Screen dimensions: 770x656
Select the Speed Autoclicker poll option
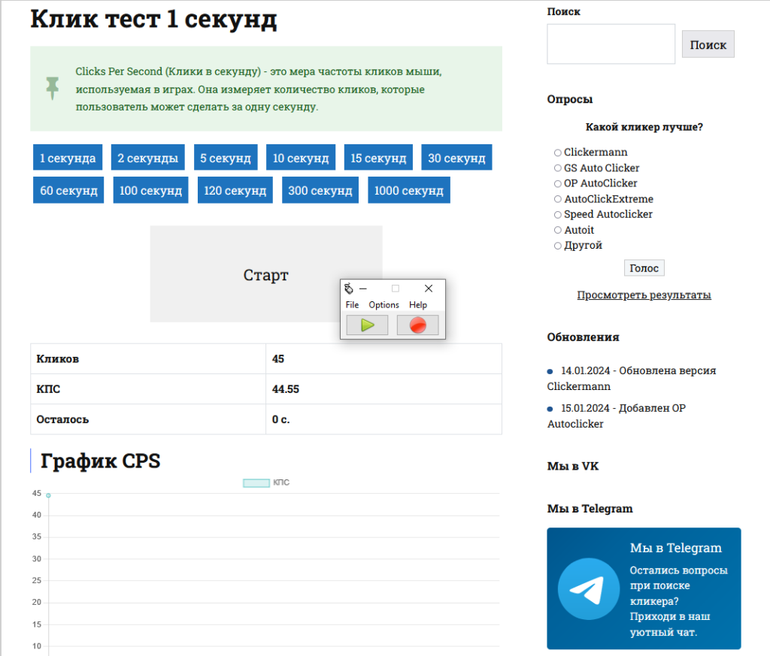pyautogui.click(x=558, y=215)
